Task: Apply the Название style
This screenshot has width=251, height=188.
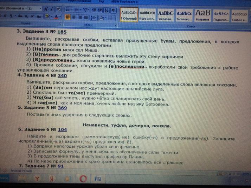Action: coord(202,16)
